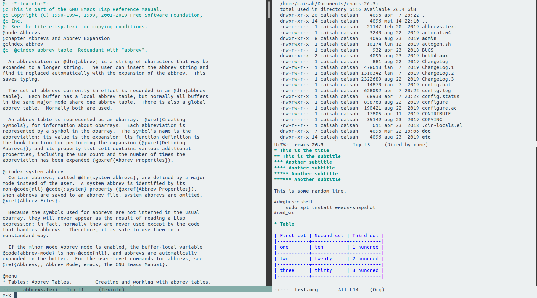Click 'All L14' position indicator of test.org
The width and height of the screenshot is (537, 298).
click(x=348, y=290)
